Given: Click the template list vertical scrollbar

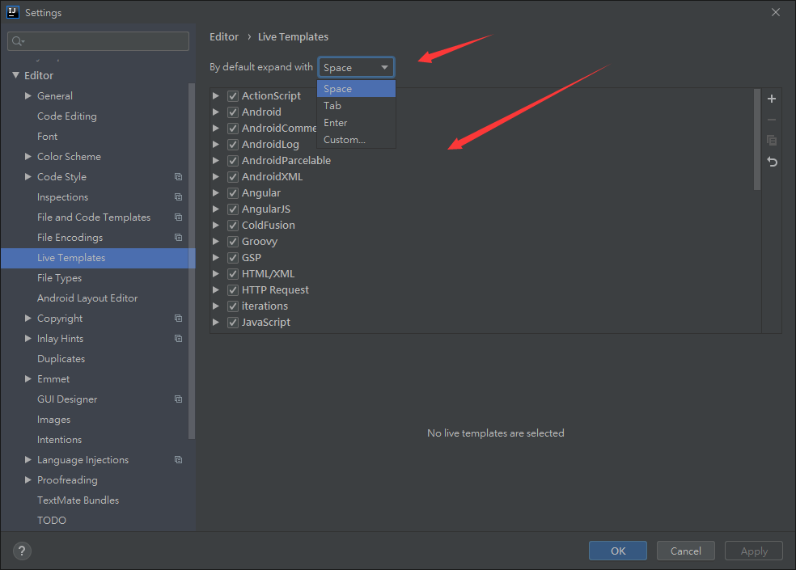Looking at the screenshot, I should point(757,139).
